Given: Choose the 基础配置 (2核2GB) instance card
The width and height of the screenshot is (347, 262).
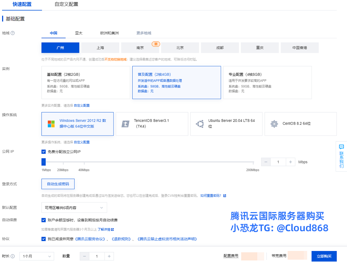Looking at the screenshot, I should tap(86, 82).
